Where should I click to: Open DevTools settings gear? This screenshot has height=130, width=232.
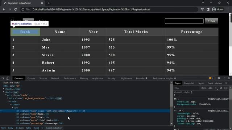(219, 78)
